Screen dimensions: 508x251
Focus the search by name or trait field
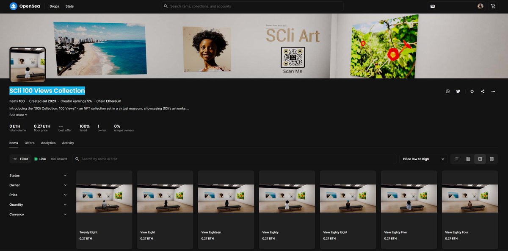tap(234, 159)
